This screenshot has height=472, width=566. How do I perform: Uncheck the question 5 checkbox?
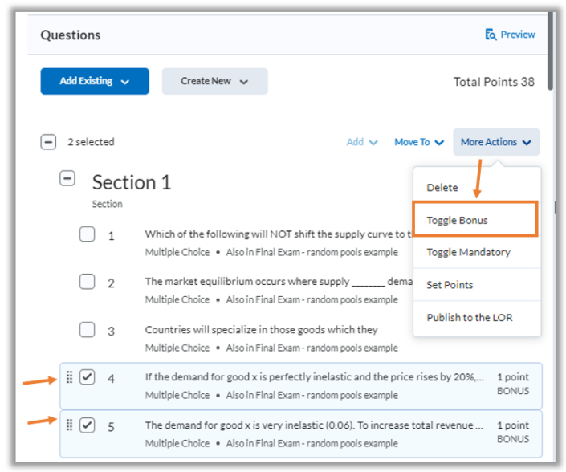click(88, 425)
